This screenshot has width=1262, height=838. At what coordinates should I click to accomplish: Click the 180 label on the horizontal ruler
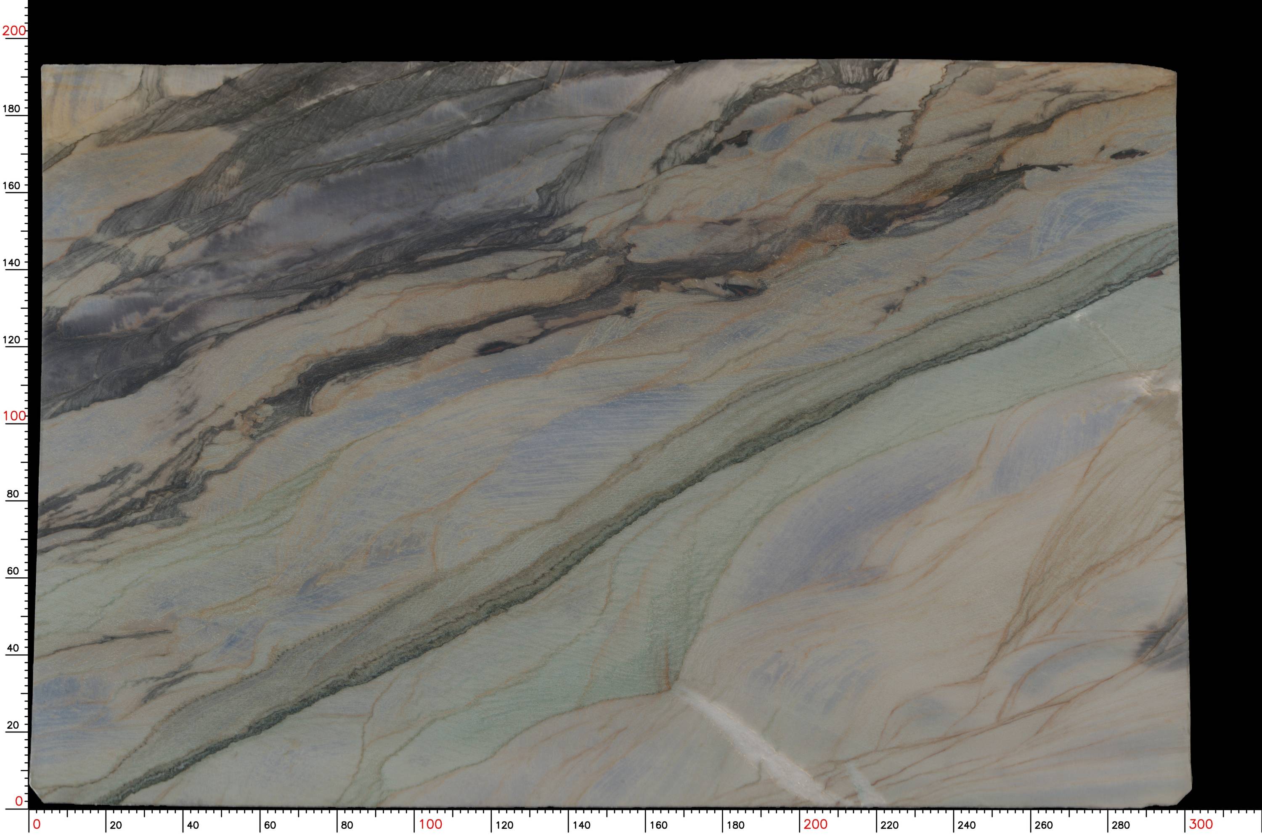[735, 825]
